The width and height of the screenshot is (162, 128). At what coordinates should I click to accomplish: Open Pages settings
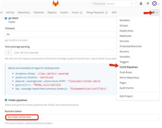click(123, 83)
